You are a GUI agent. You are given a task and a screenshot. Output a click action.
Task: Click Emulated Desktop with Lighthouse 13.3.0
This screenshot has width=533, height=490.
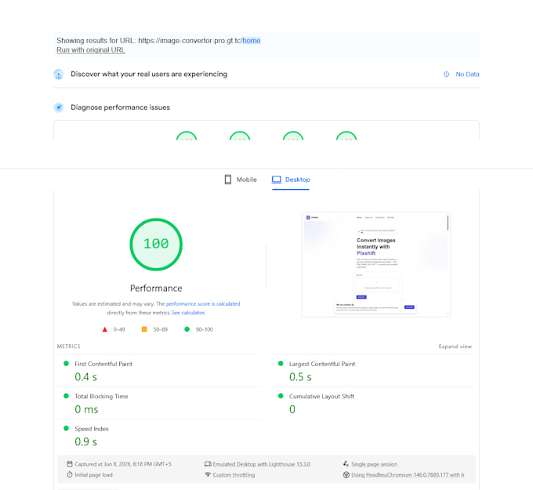click(261, 464)
